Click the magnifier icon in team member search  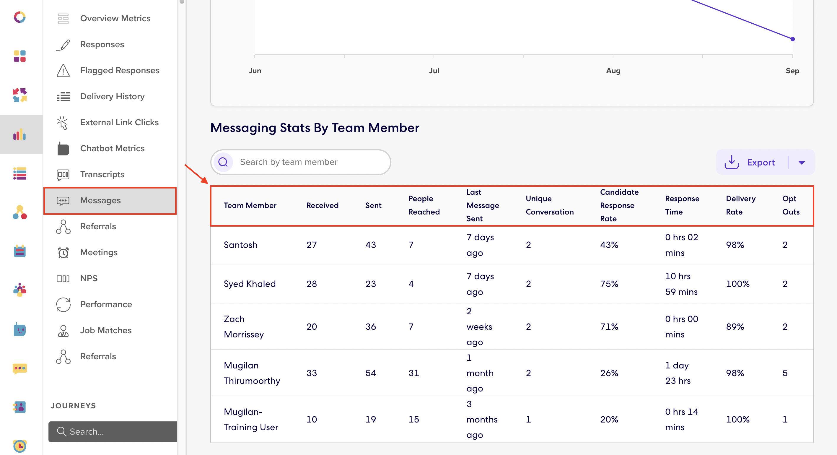point(223,162)
